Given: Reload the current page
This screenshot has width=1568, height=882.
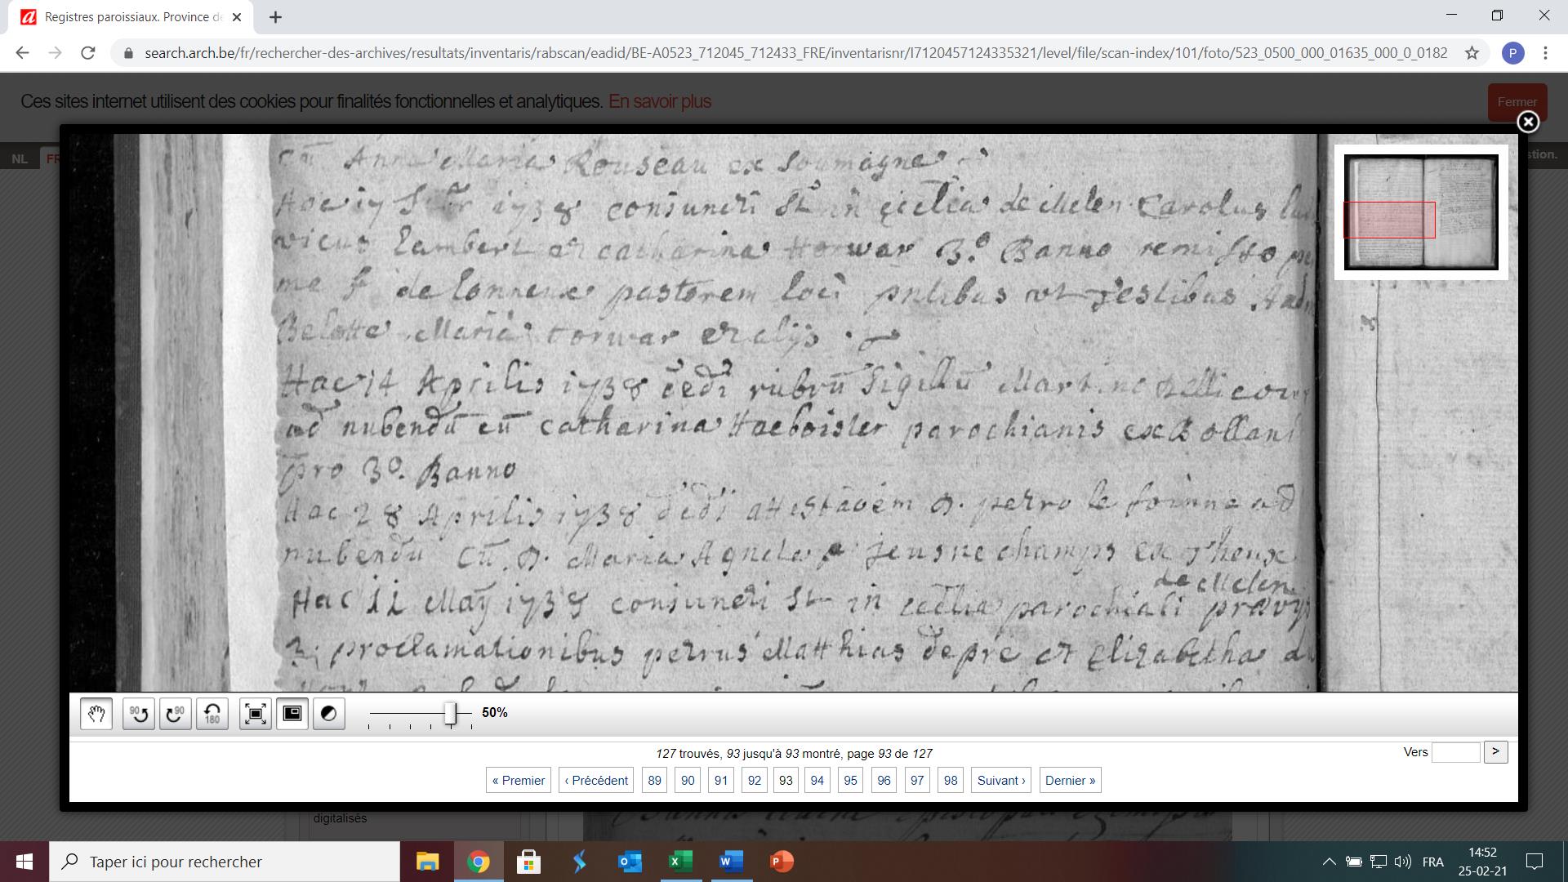Looking at the screenshot, I should click(88, 53).
